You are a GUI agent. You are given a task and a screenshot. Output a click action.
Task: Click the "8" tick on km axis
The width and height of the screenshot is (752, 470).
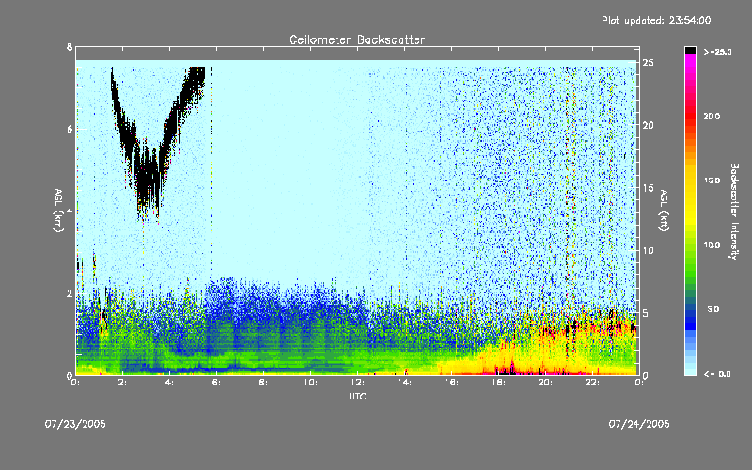point(70,47)
